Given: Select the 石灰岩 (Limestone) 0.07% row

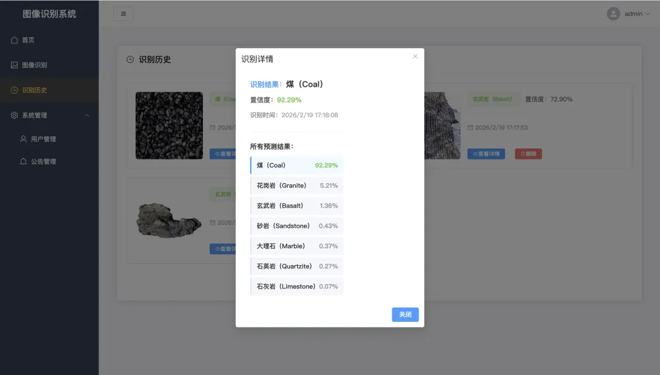Looking at the screenshot, I should coord(297,286).
